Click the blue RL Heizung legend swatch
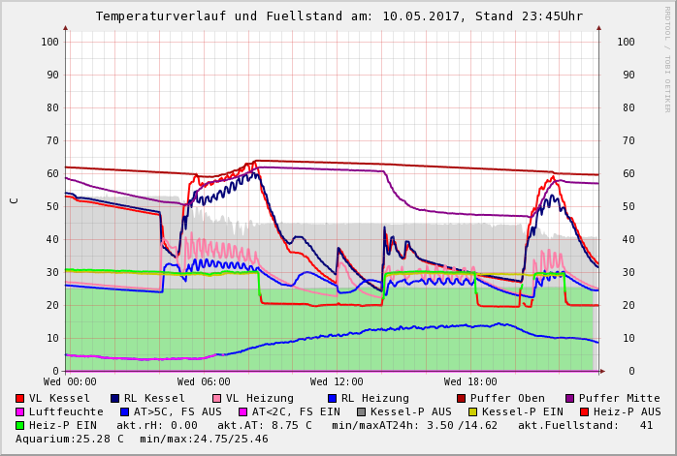This screenshot has width=677, height=456. [332, 398]
